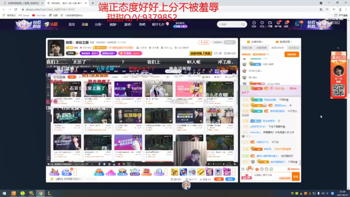Open the 巨星榜 TOP badge
This screenshot has width=350, height=197.
pos(130,53)
